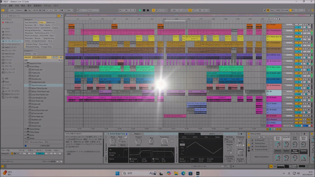Open Microsoft Edge from the taskbar
The width and height of the screenshot is (315, 177).
[x=183, y=173]
